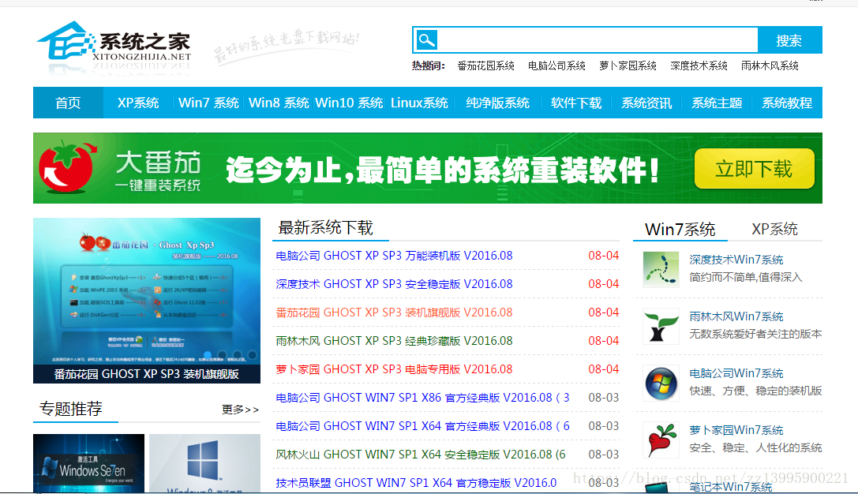Open the Windows Se7en 激活工具 thumbnail
858x494 pixels.
88,463
